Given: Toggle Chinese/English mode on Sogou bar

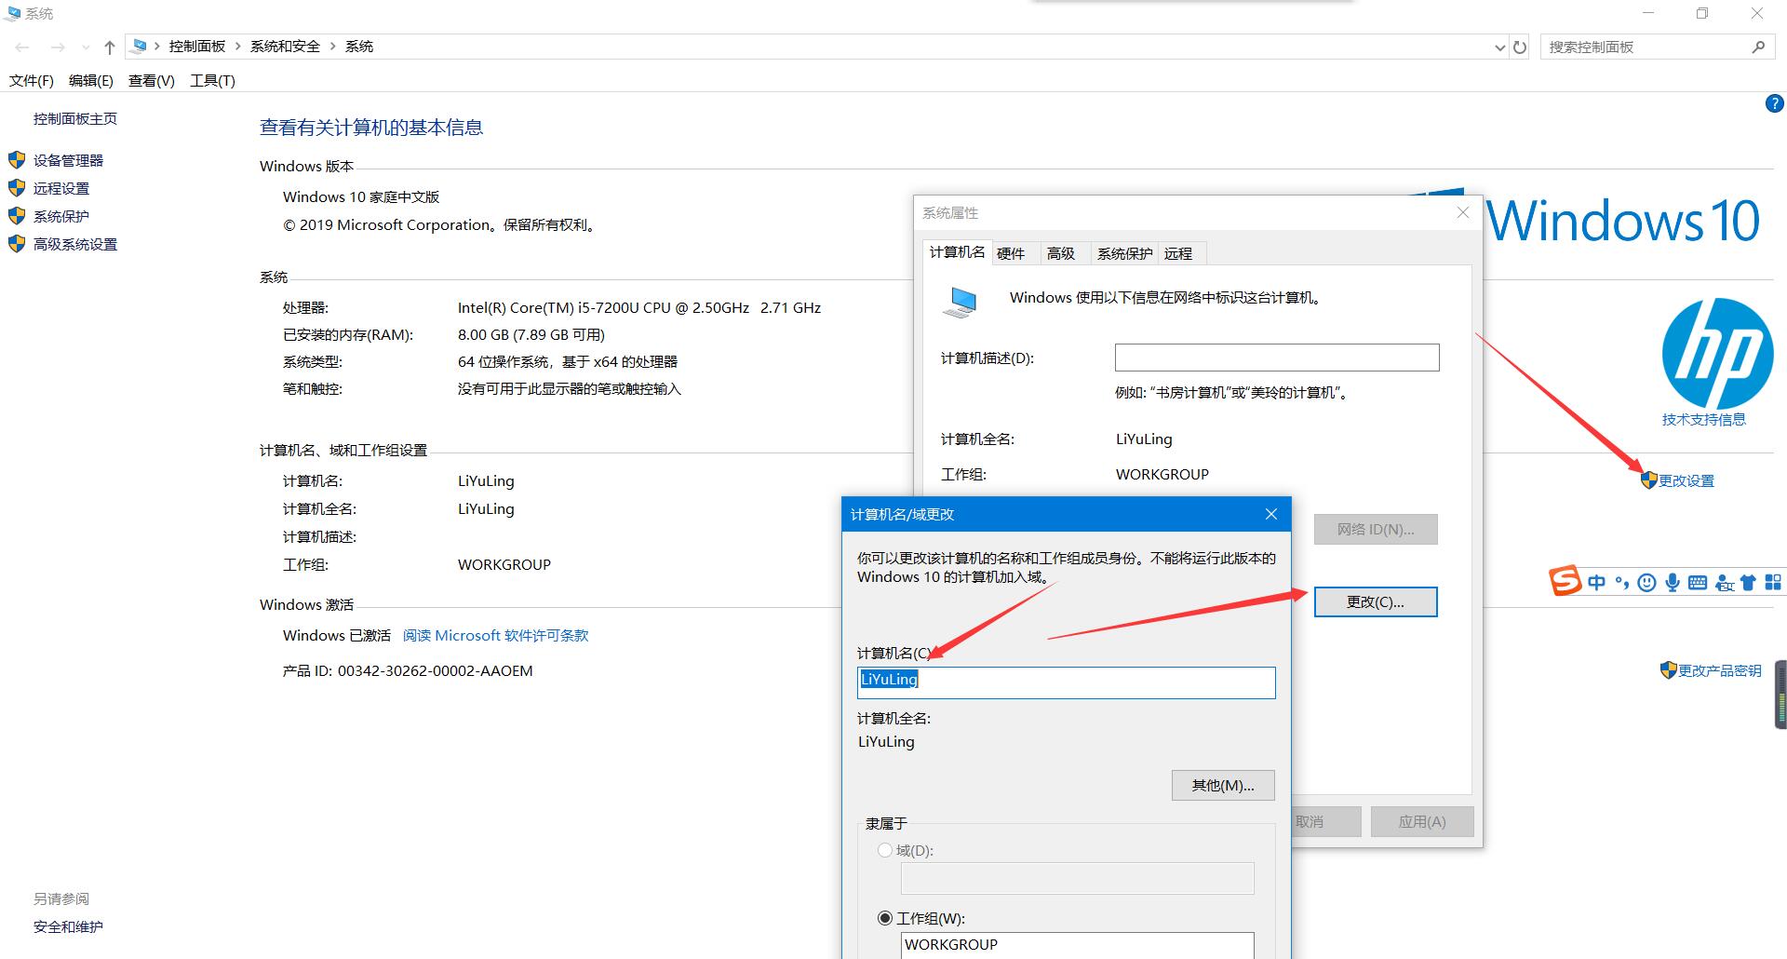Looking at the screenshot, I should 1597,583.
